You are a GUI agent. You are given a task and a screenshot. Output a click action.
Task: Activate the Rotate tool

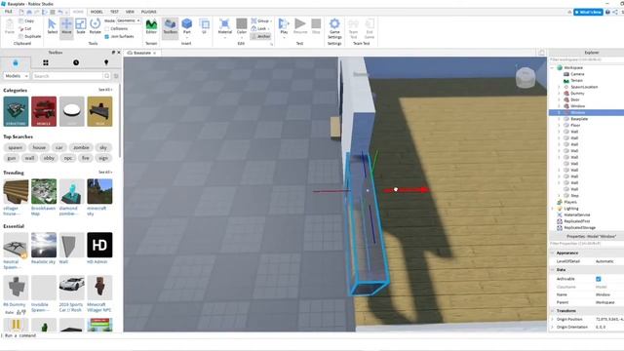tap(95, 26)
